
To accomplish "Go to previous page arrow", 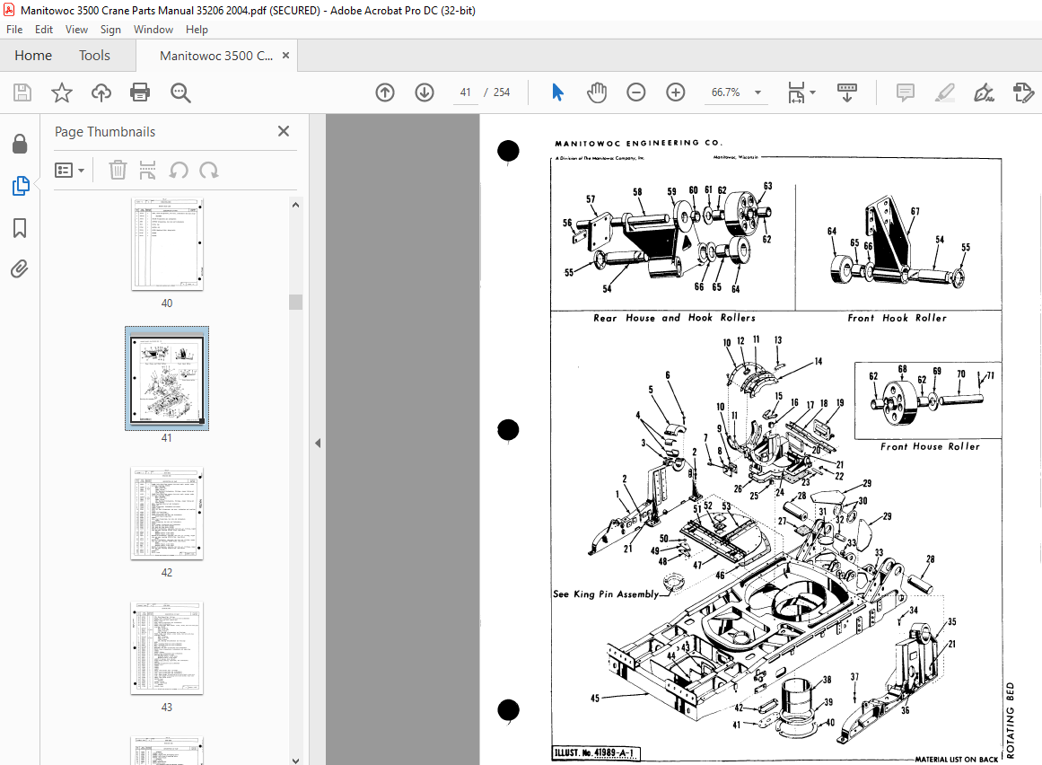I will tap(385, 92).
